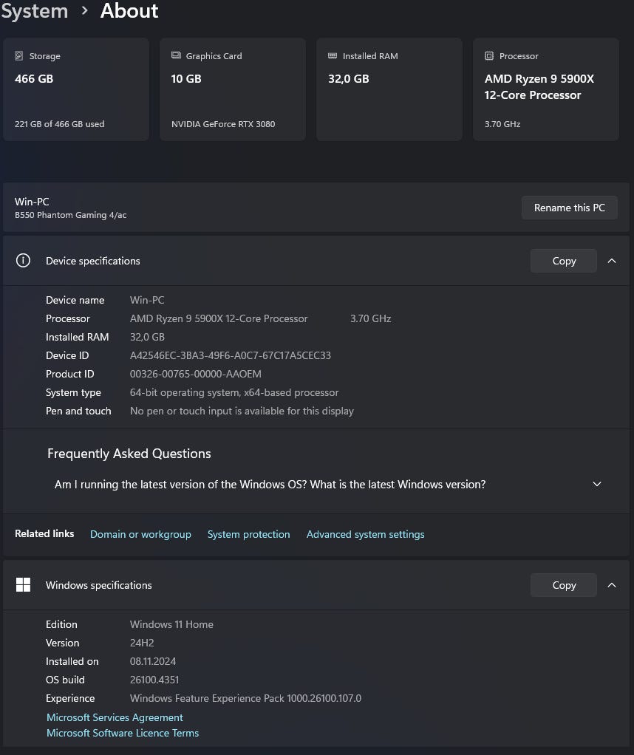Click the Processor chip icon
634x755 pixels.
pyautogui.click(x=489, y=56)
